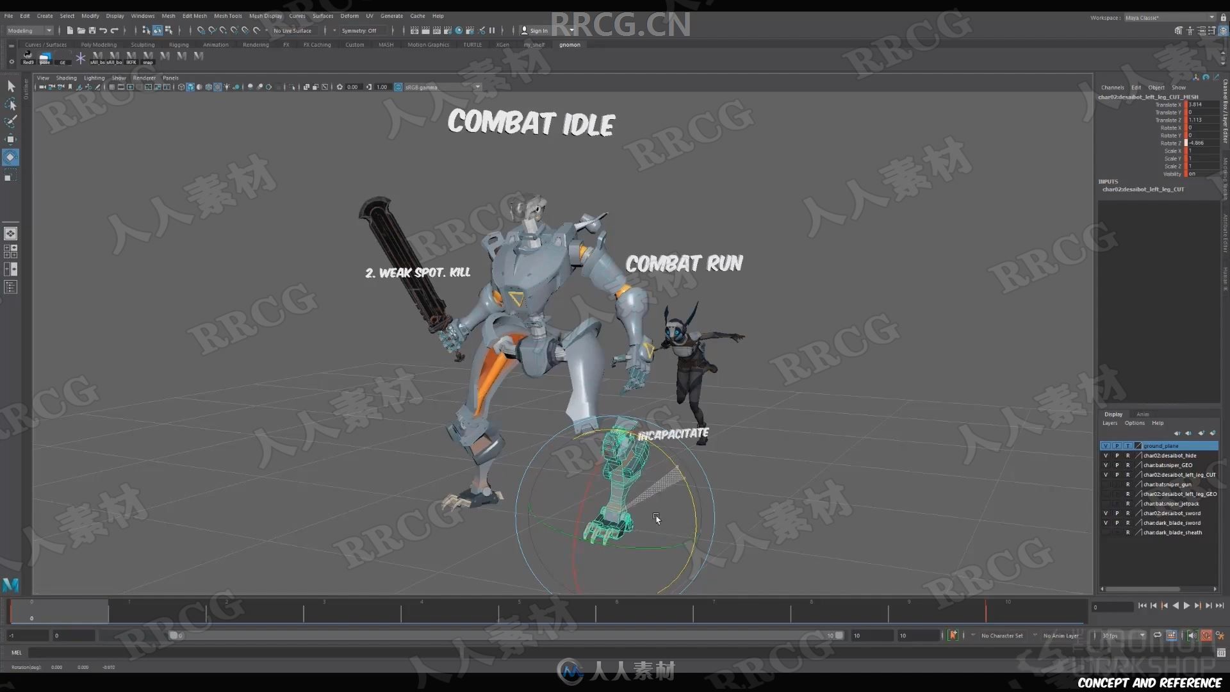Click the Mesh Display menu item
This screenshot has height=692, width=1230.
265,15
